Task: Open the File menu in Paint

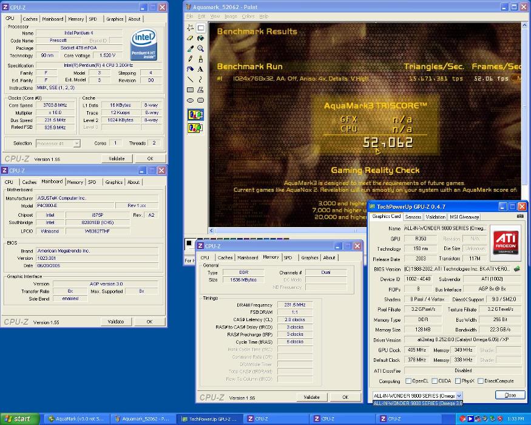Action: [x=189, y=16]
